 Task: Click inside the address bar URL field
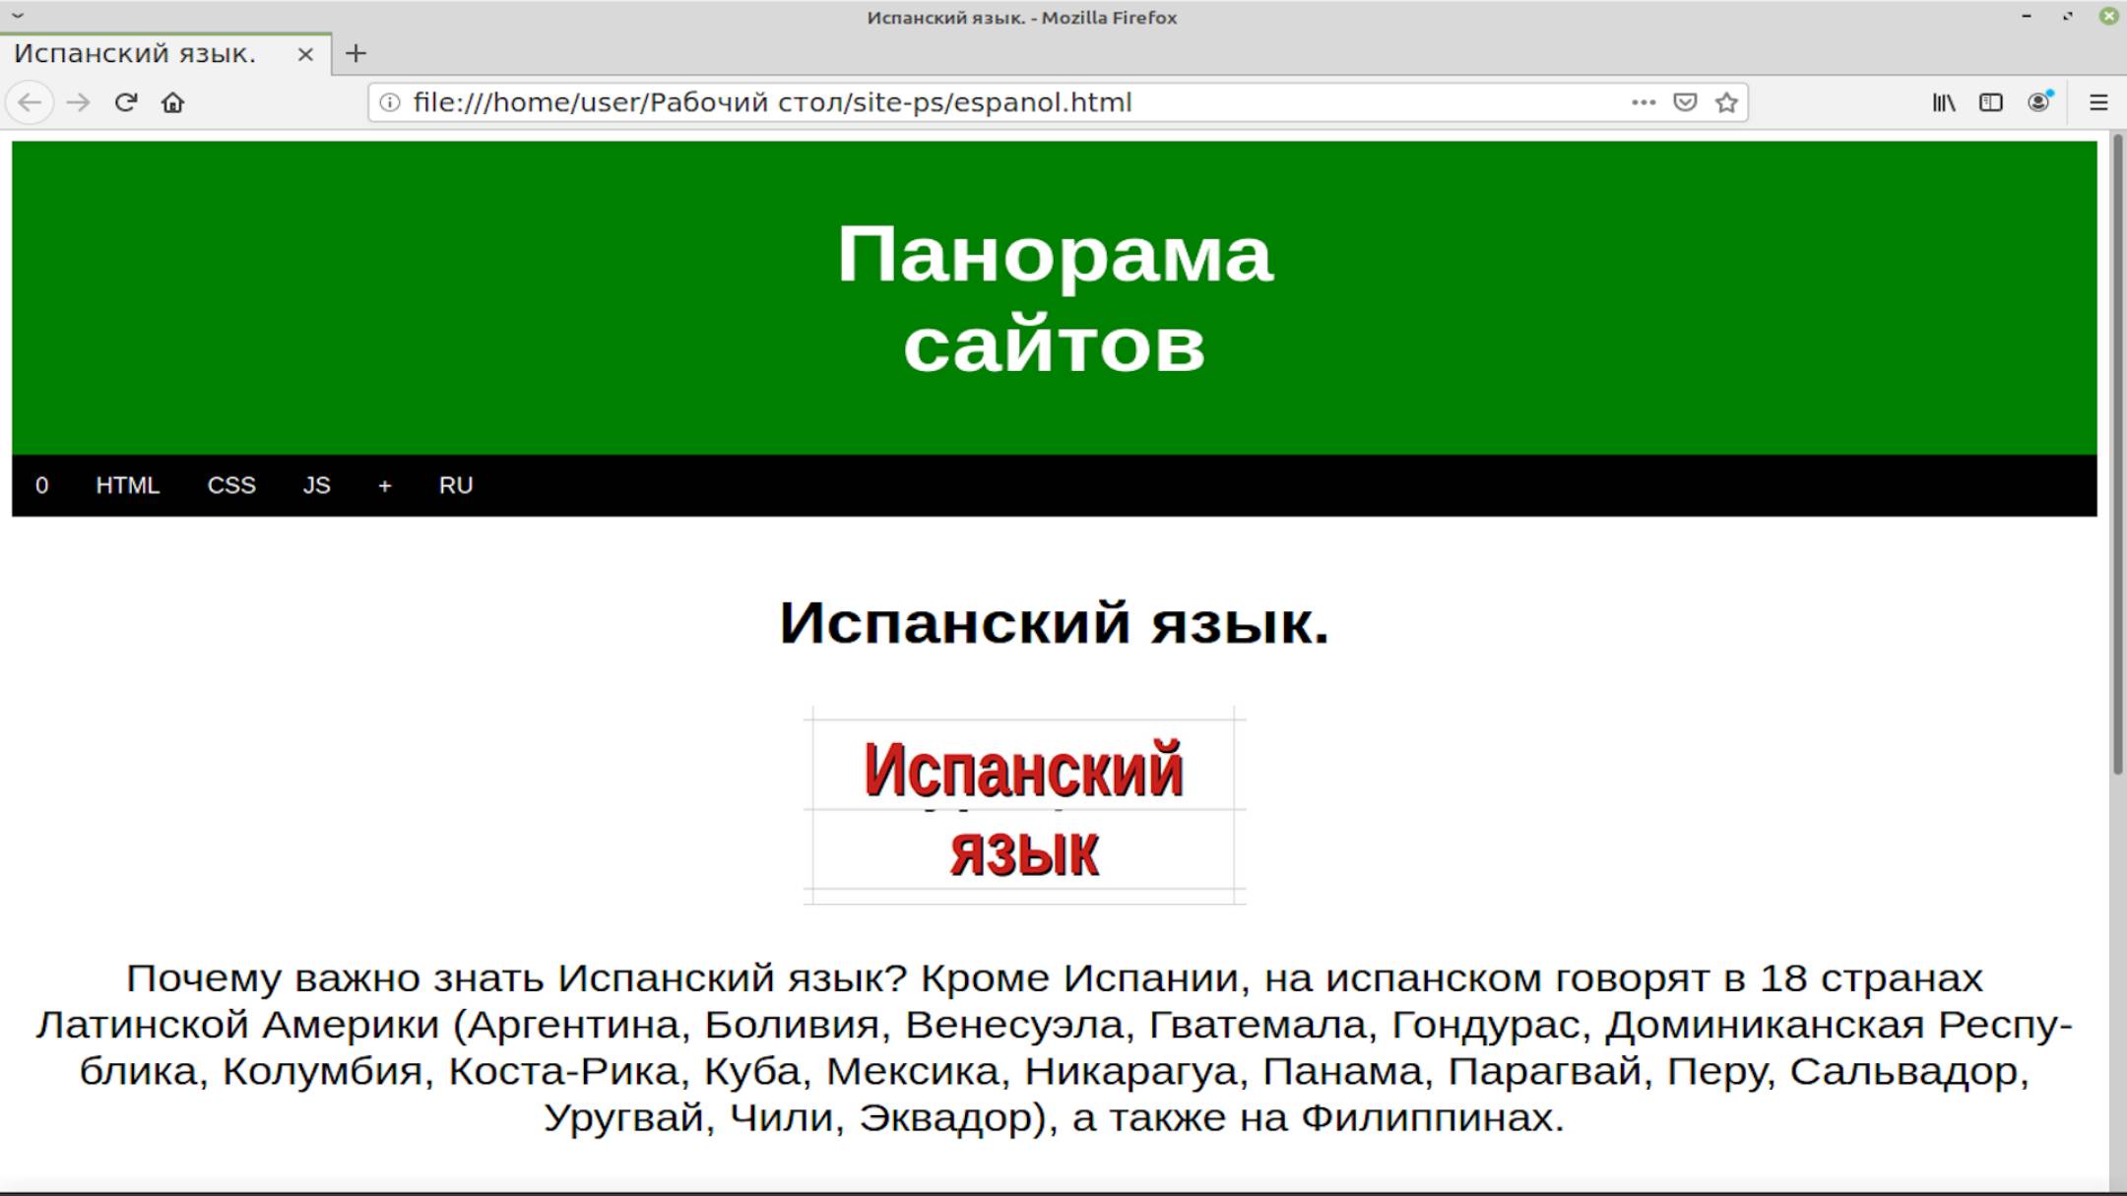pos(886,101)
